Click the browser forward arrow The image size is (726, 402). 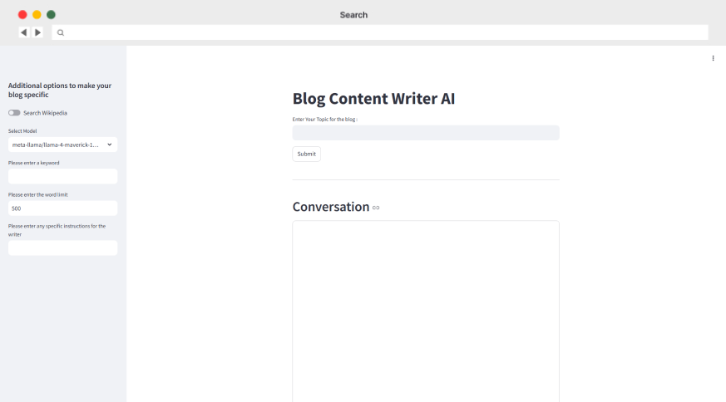coord(37,32)
